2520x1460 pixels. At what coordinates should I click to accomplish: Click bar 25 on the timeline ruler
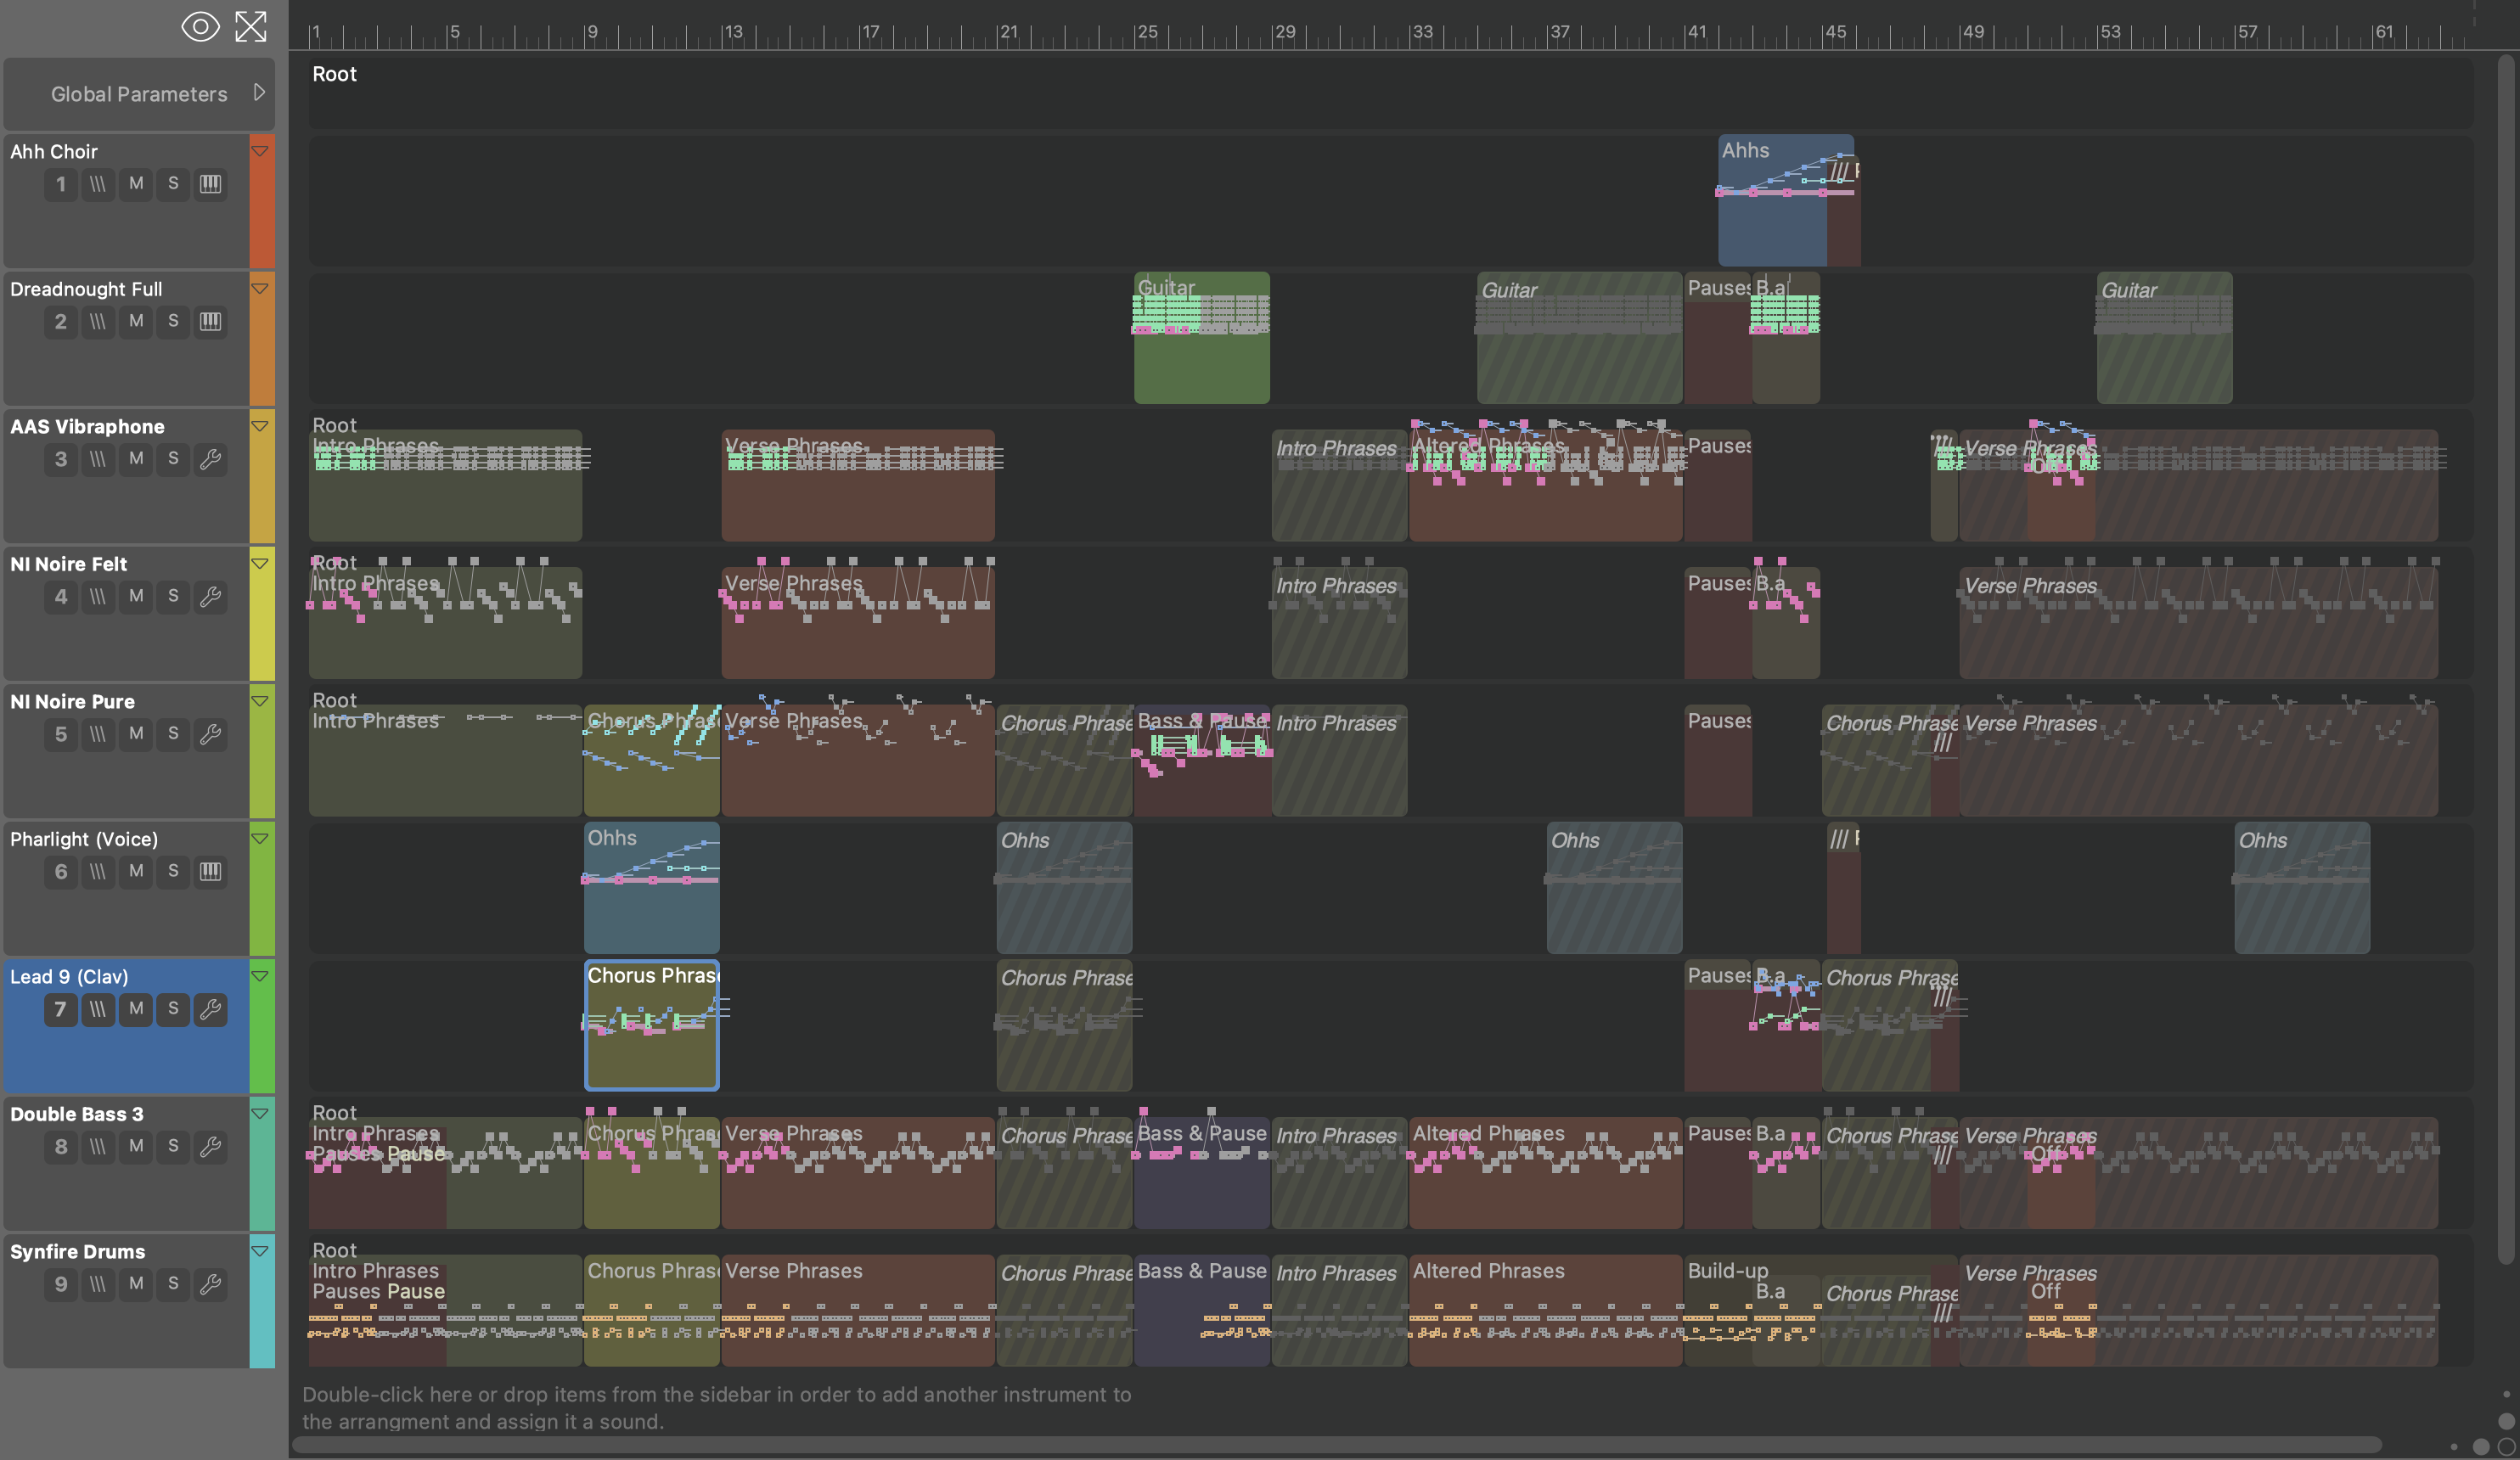tap(1147, 32)
